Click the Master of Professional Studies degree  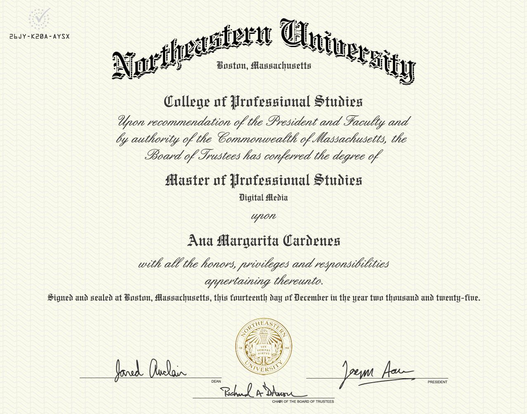click(264, 180)
